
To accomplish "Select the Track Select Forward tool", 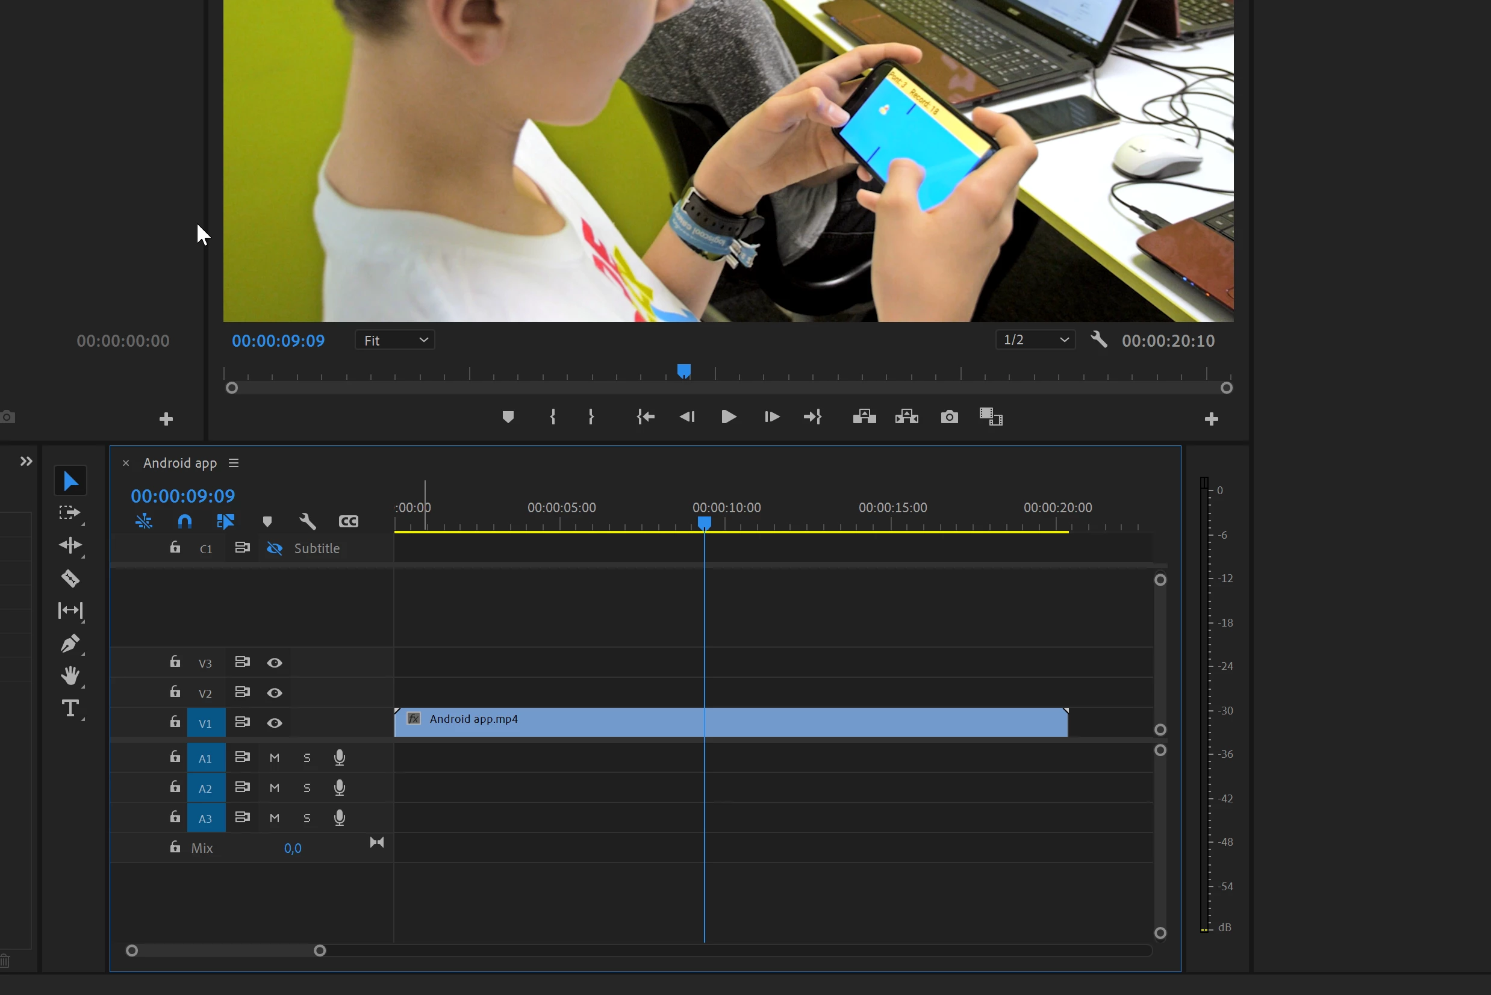I will [x=70, y=513].
